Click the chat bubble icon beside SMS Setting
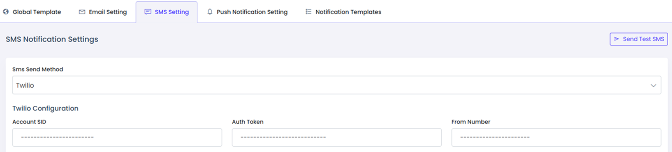Image resolution: width=672 pixels, height=152 pixels. [148, 12]
